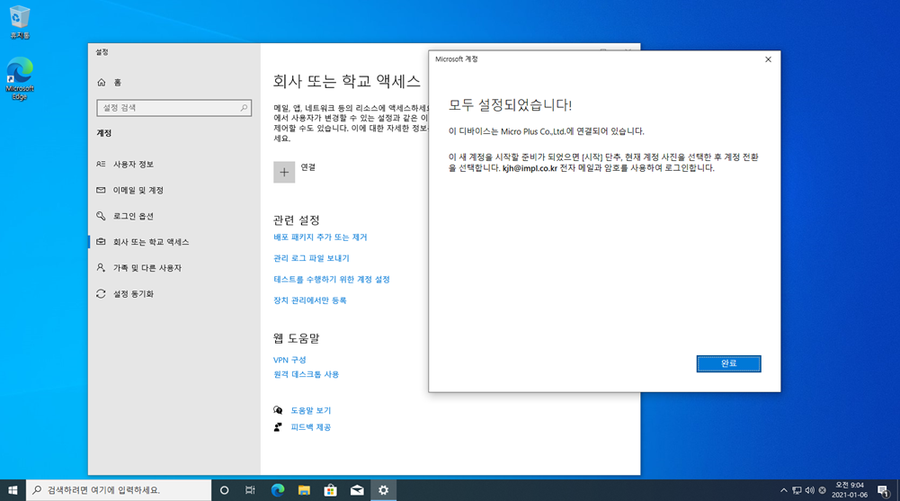900x501 pixels.
Task: Open 관리 로그 파일 보내기 link
Action: [311, 258]
